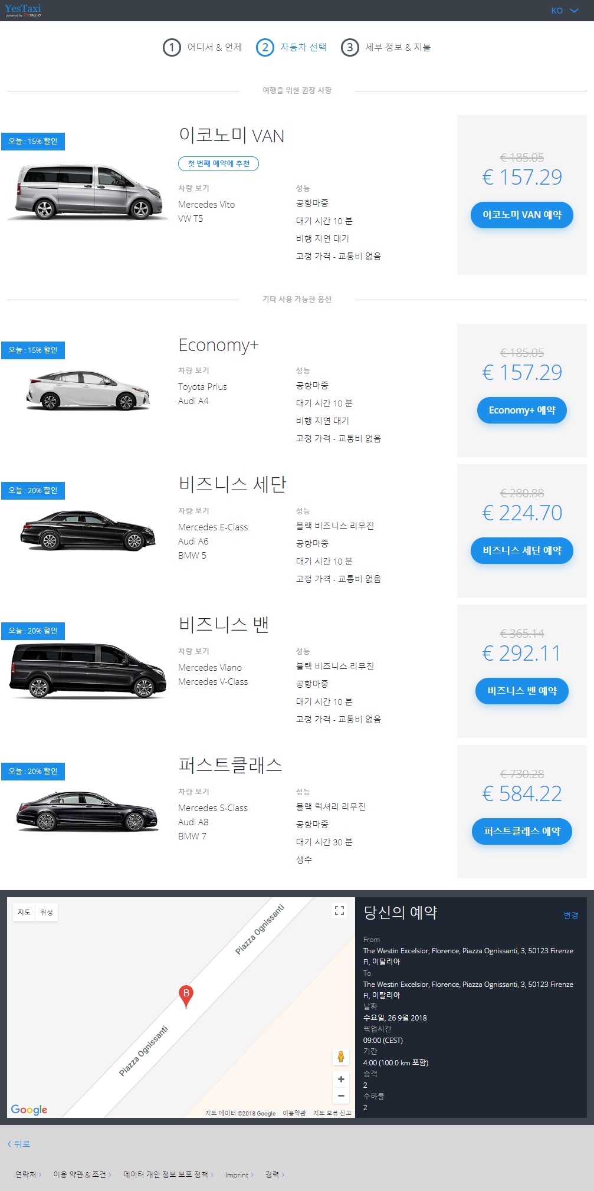The height and width of the screenshot is (1191, 594).
Task: Click the 비즈니스 밴 예약 button
Action: (x=522, y=691)
